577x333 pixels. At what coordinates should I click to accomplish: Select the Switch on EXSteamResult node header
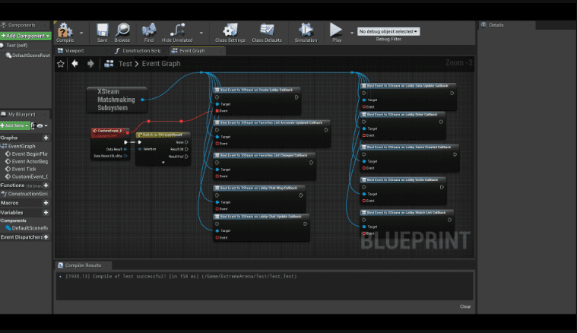coord(163,135)
